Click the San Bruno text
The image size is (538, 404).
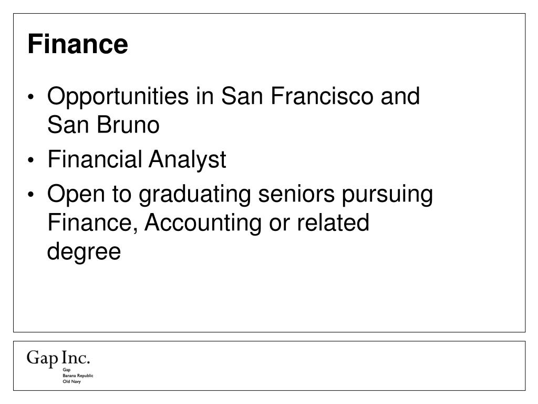pos(104,125)
